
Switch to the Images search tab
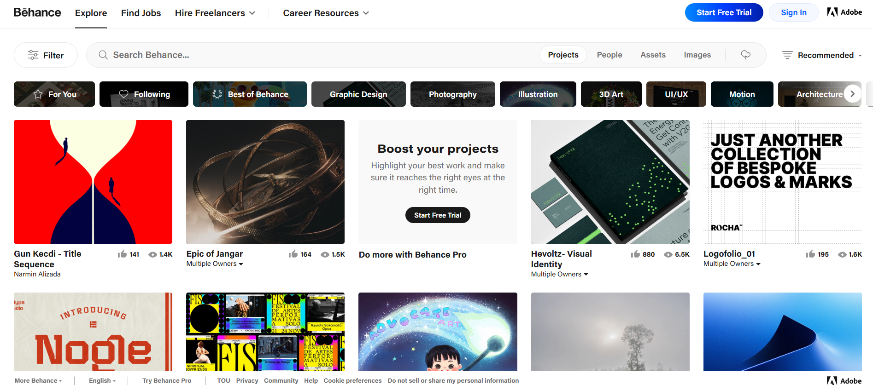697,55
